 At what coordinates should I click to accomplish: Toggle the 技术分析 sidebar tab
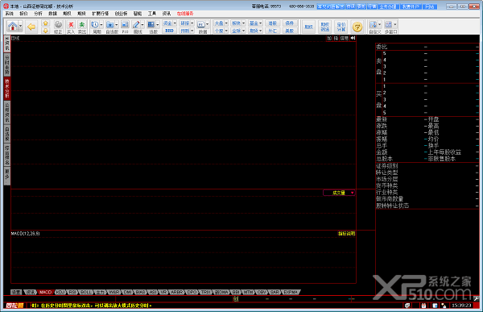pos(6,88)
